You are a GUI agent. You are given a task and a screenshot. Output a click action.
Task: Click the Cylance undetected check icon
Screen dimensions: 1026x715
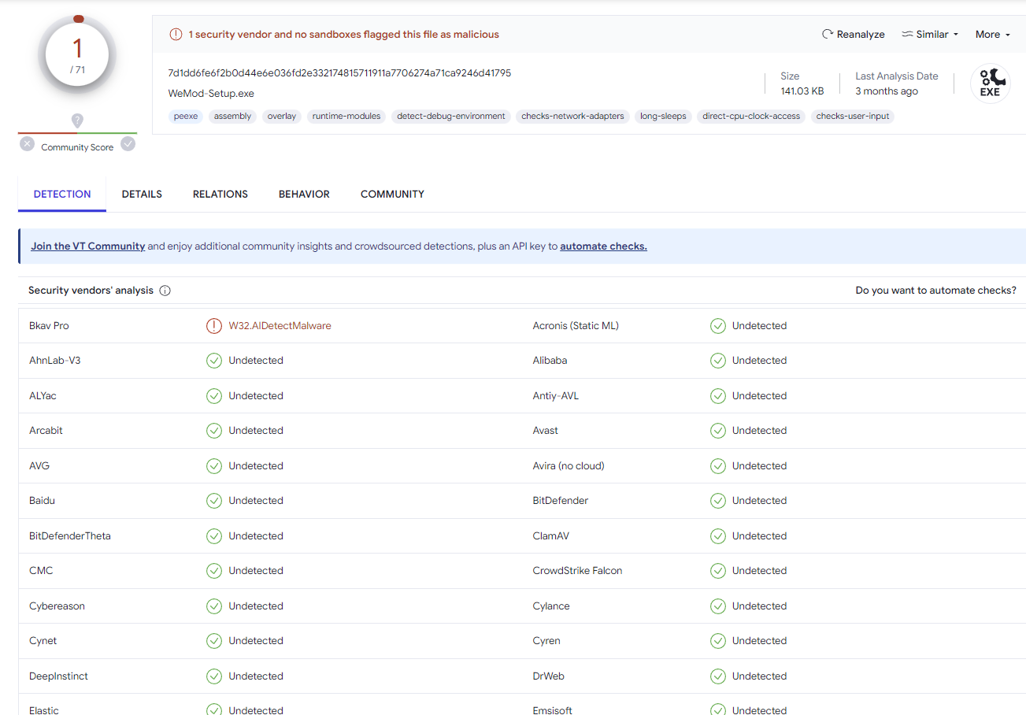(717, 606)
